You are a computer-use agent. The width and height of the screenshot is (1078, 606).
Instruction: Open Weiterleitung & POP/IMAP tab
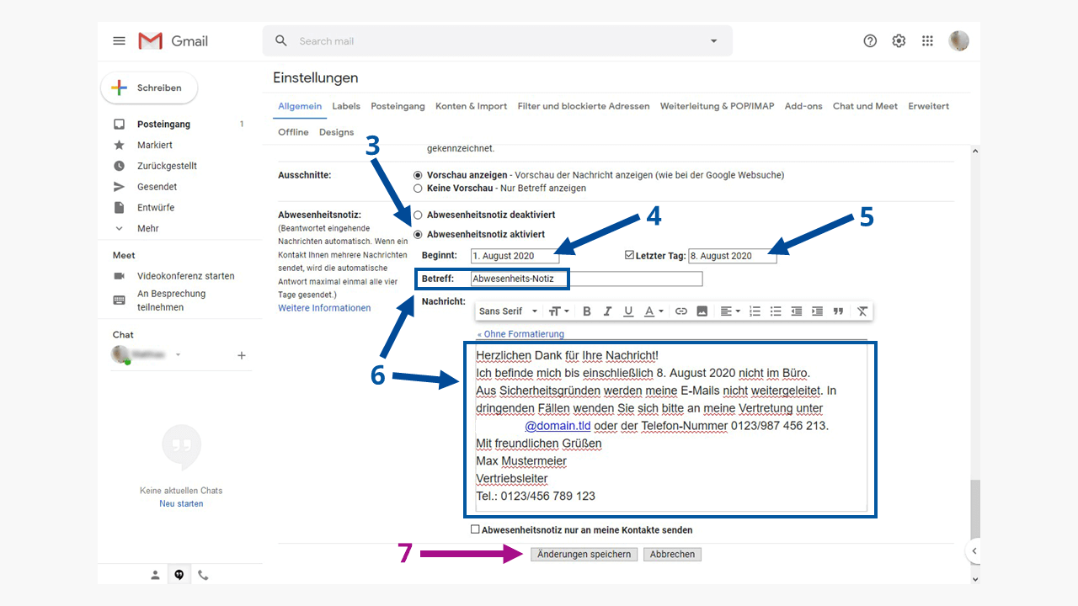[x=718, y=107]
